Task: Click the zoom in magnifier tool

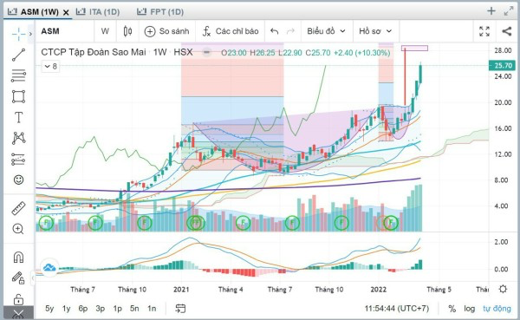Action: tap(18, 229)
